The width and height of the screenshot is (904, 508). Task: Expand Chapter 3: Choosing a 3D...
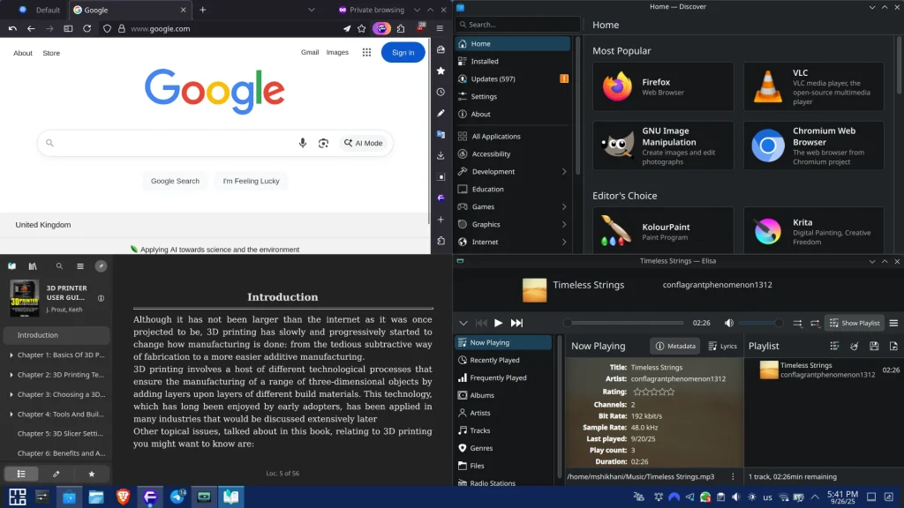[11, 394]
